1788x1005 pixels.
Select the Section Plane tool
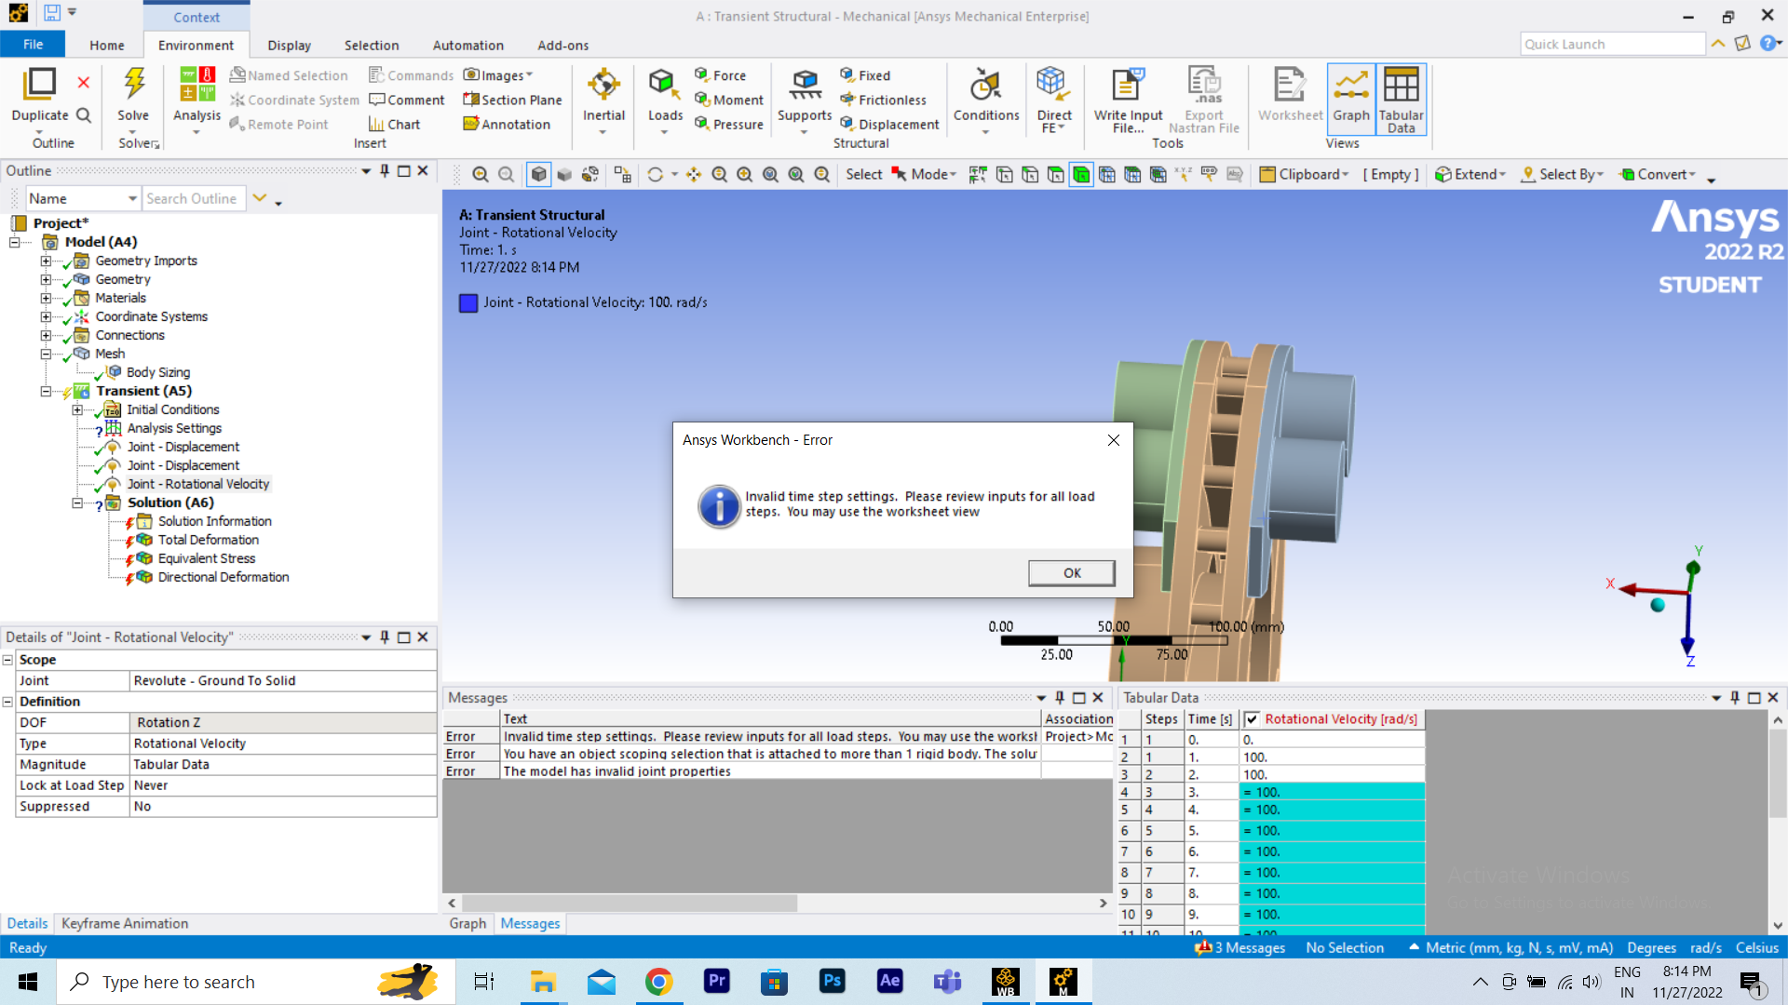point(512,100)
